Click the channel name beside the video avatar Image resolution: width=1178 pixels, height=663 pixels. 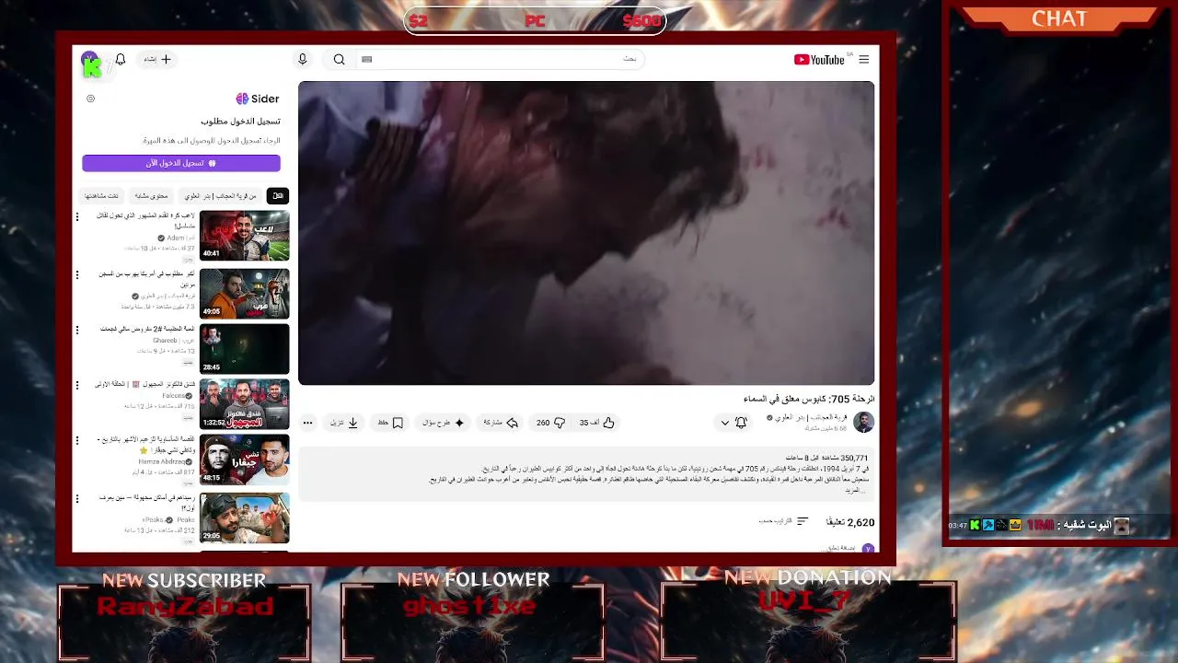tap(812, 417)
